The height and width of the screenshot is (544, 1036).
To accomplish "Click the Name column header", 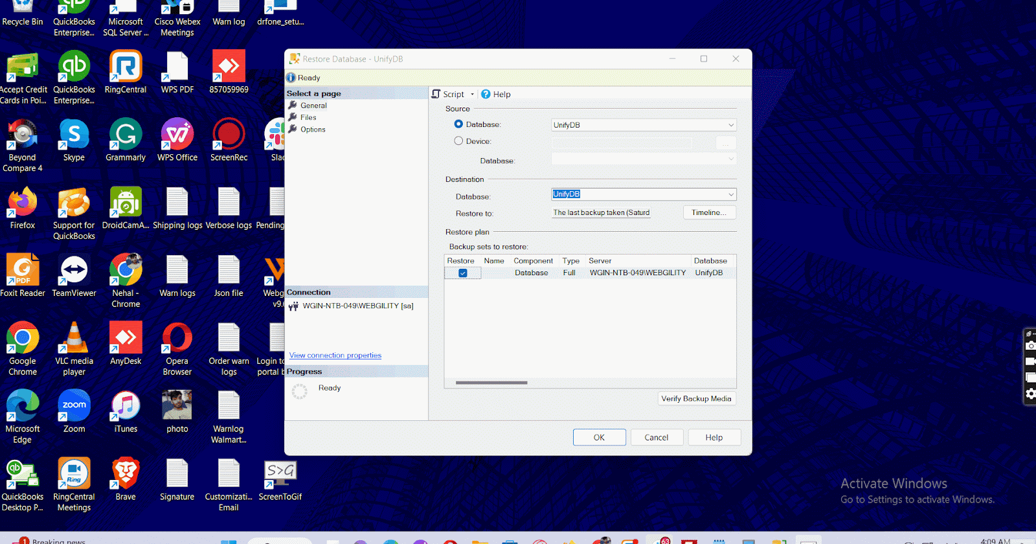I will [494, 261].
